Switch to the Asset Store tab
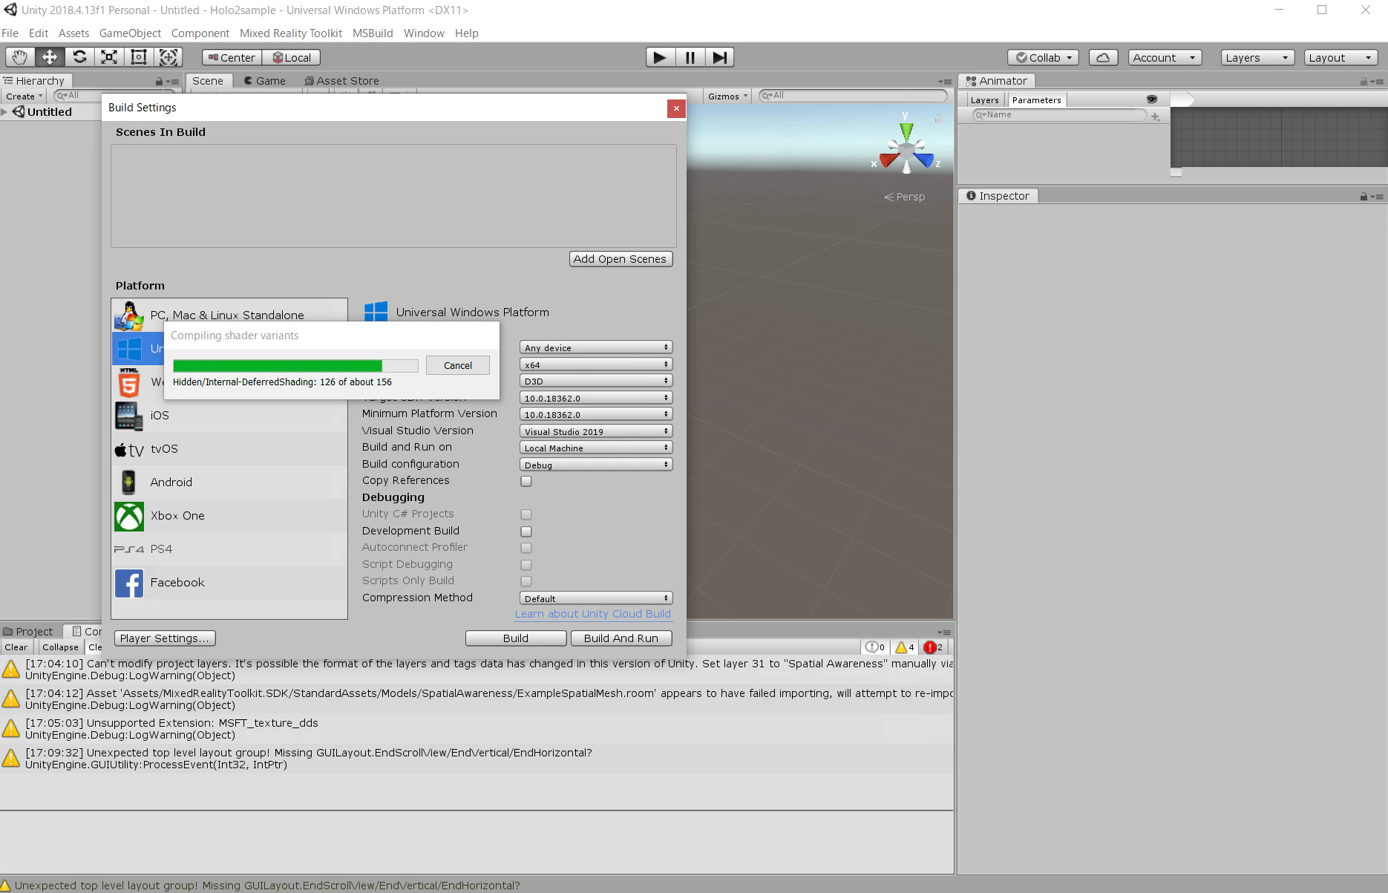Viewport: 1388px width, 893px height. (341, 81)
